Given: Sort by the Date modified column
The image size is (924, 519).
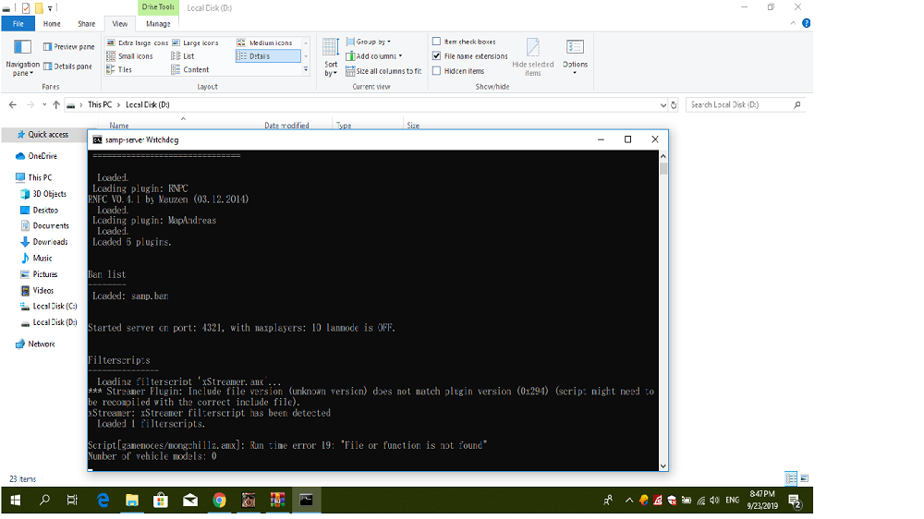Looking at the screenshot, I should point(286,126).
